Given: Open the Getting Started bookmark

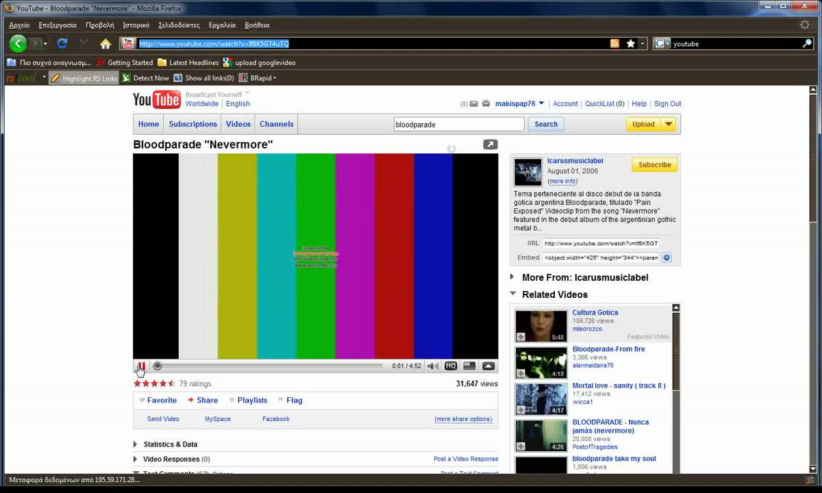Looking at the screenshot, I should [x=125, y=62].
